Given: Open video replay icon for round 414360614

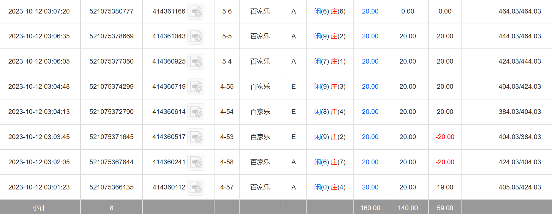Looking at the screenshot, I should coord(196,112).
